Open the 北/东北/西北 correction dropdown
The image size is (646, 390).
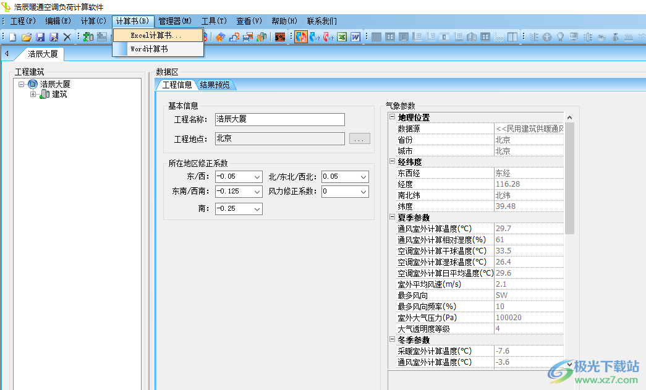pyautogui.click(x=363, y=177)
